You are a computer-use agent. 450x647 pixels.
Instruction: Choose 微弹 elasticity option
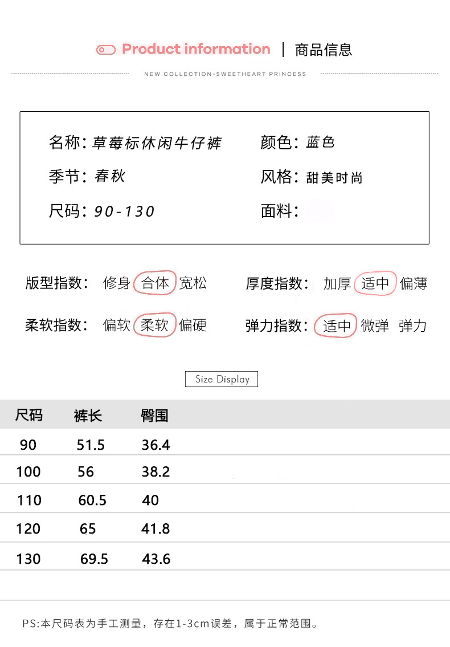[x=375, y=325]
